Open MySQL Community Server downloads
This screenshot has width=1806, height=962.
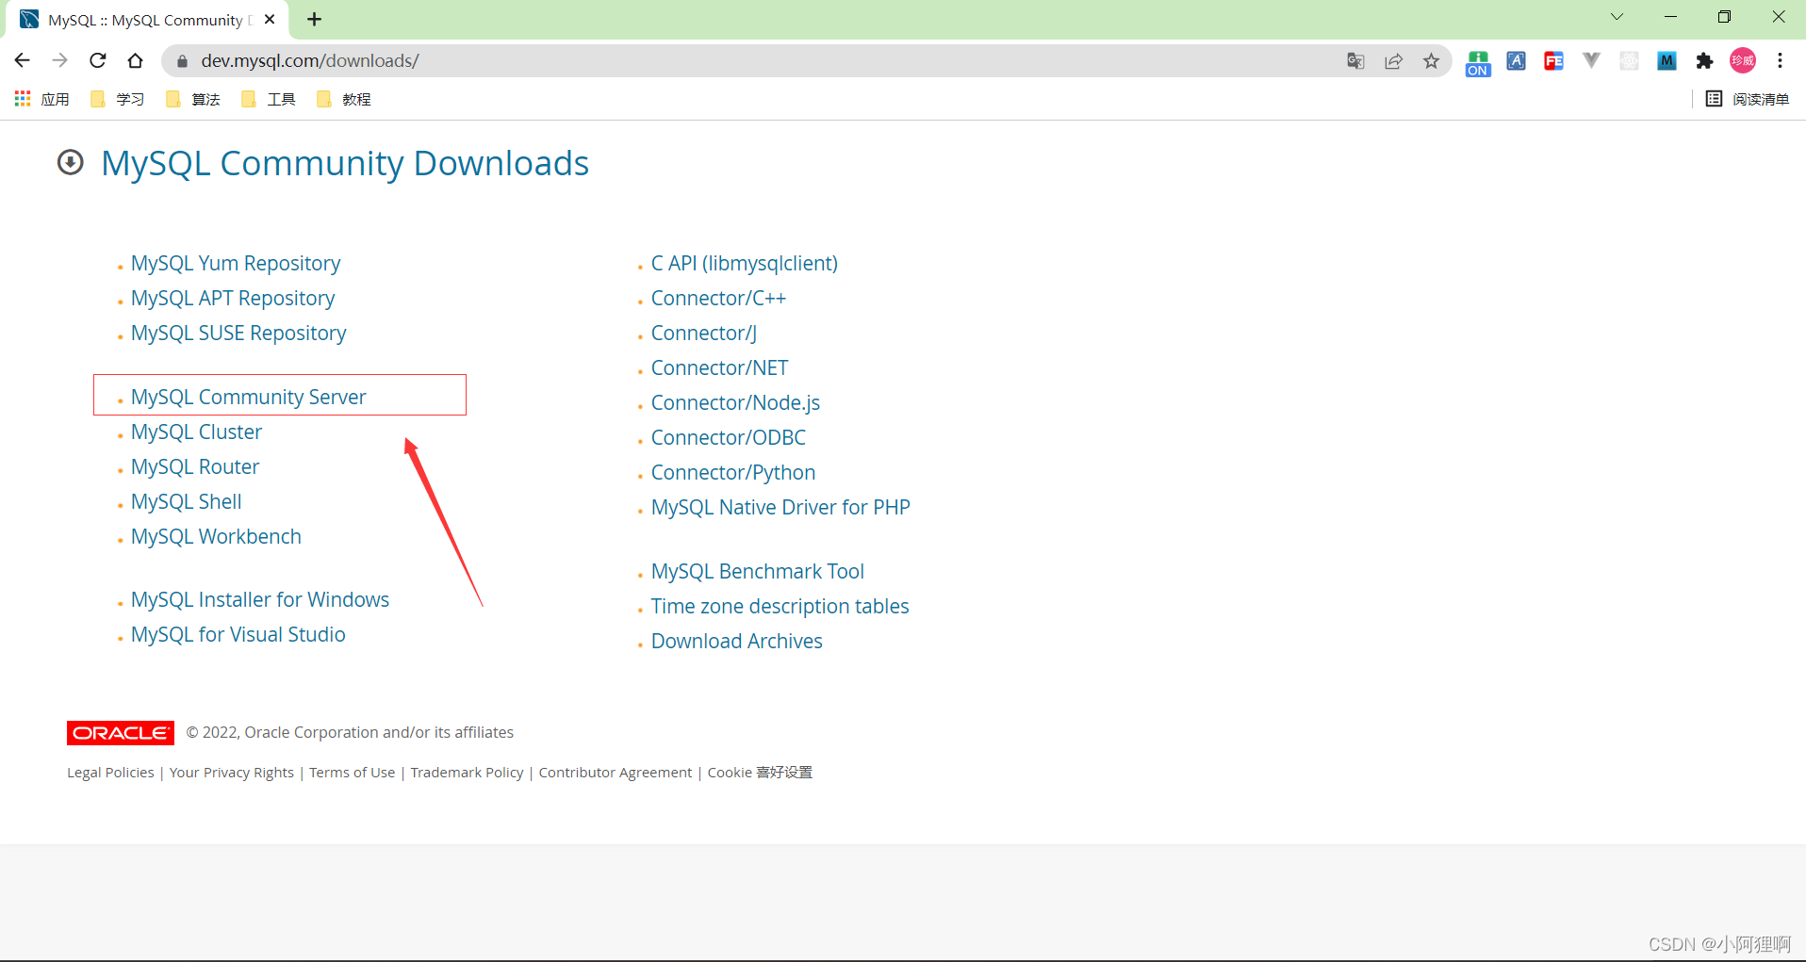coord(249,398)
